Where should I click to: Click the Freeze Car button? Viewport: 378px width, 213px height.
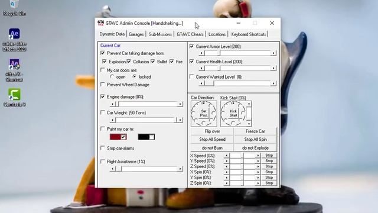(255, 131)
